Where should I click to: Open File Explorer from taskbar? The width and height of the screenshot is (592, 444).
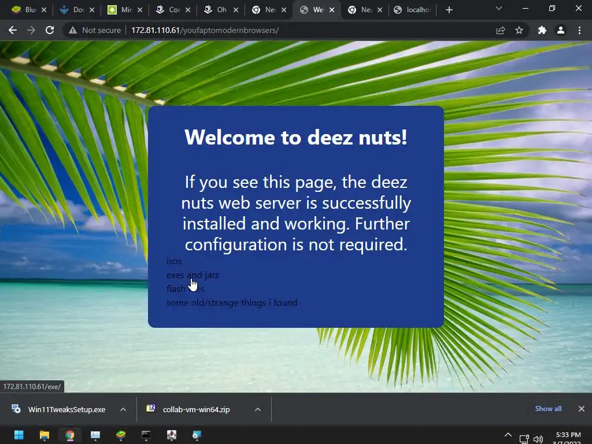click(45, 435)
